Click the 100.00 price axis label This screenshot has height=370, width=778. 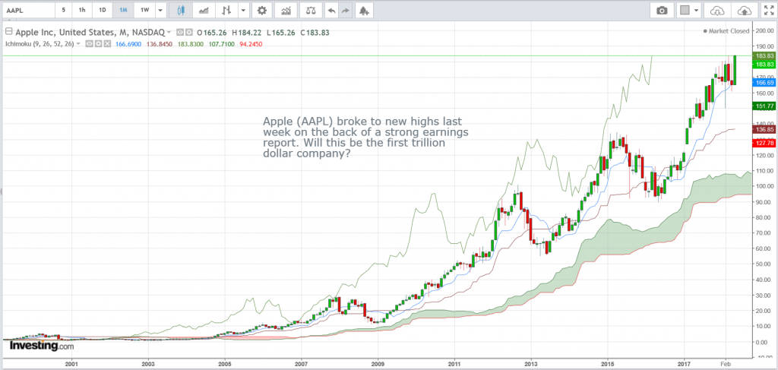click(x=762, y=186)
